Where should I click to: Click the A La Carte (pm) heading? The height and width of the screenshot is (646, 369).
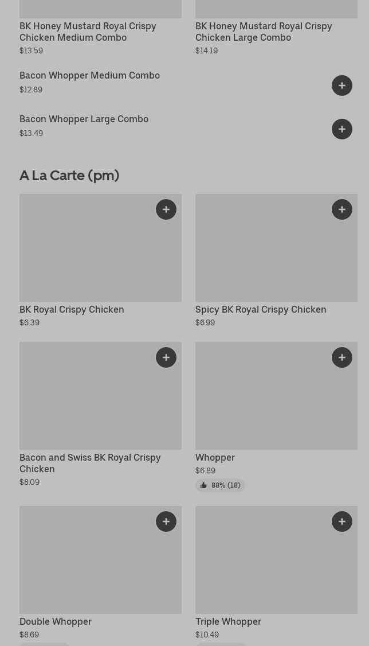pos(69,176)
